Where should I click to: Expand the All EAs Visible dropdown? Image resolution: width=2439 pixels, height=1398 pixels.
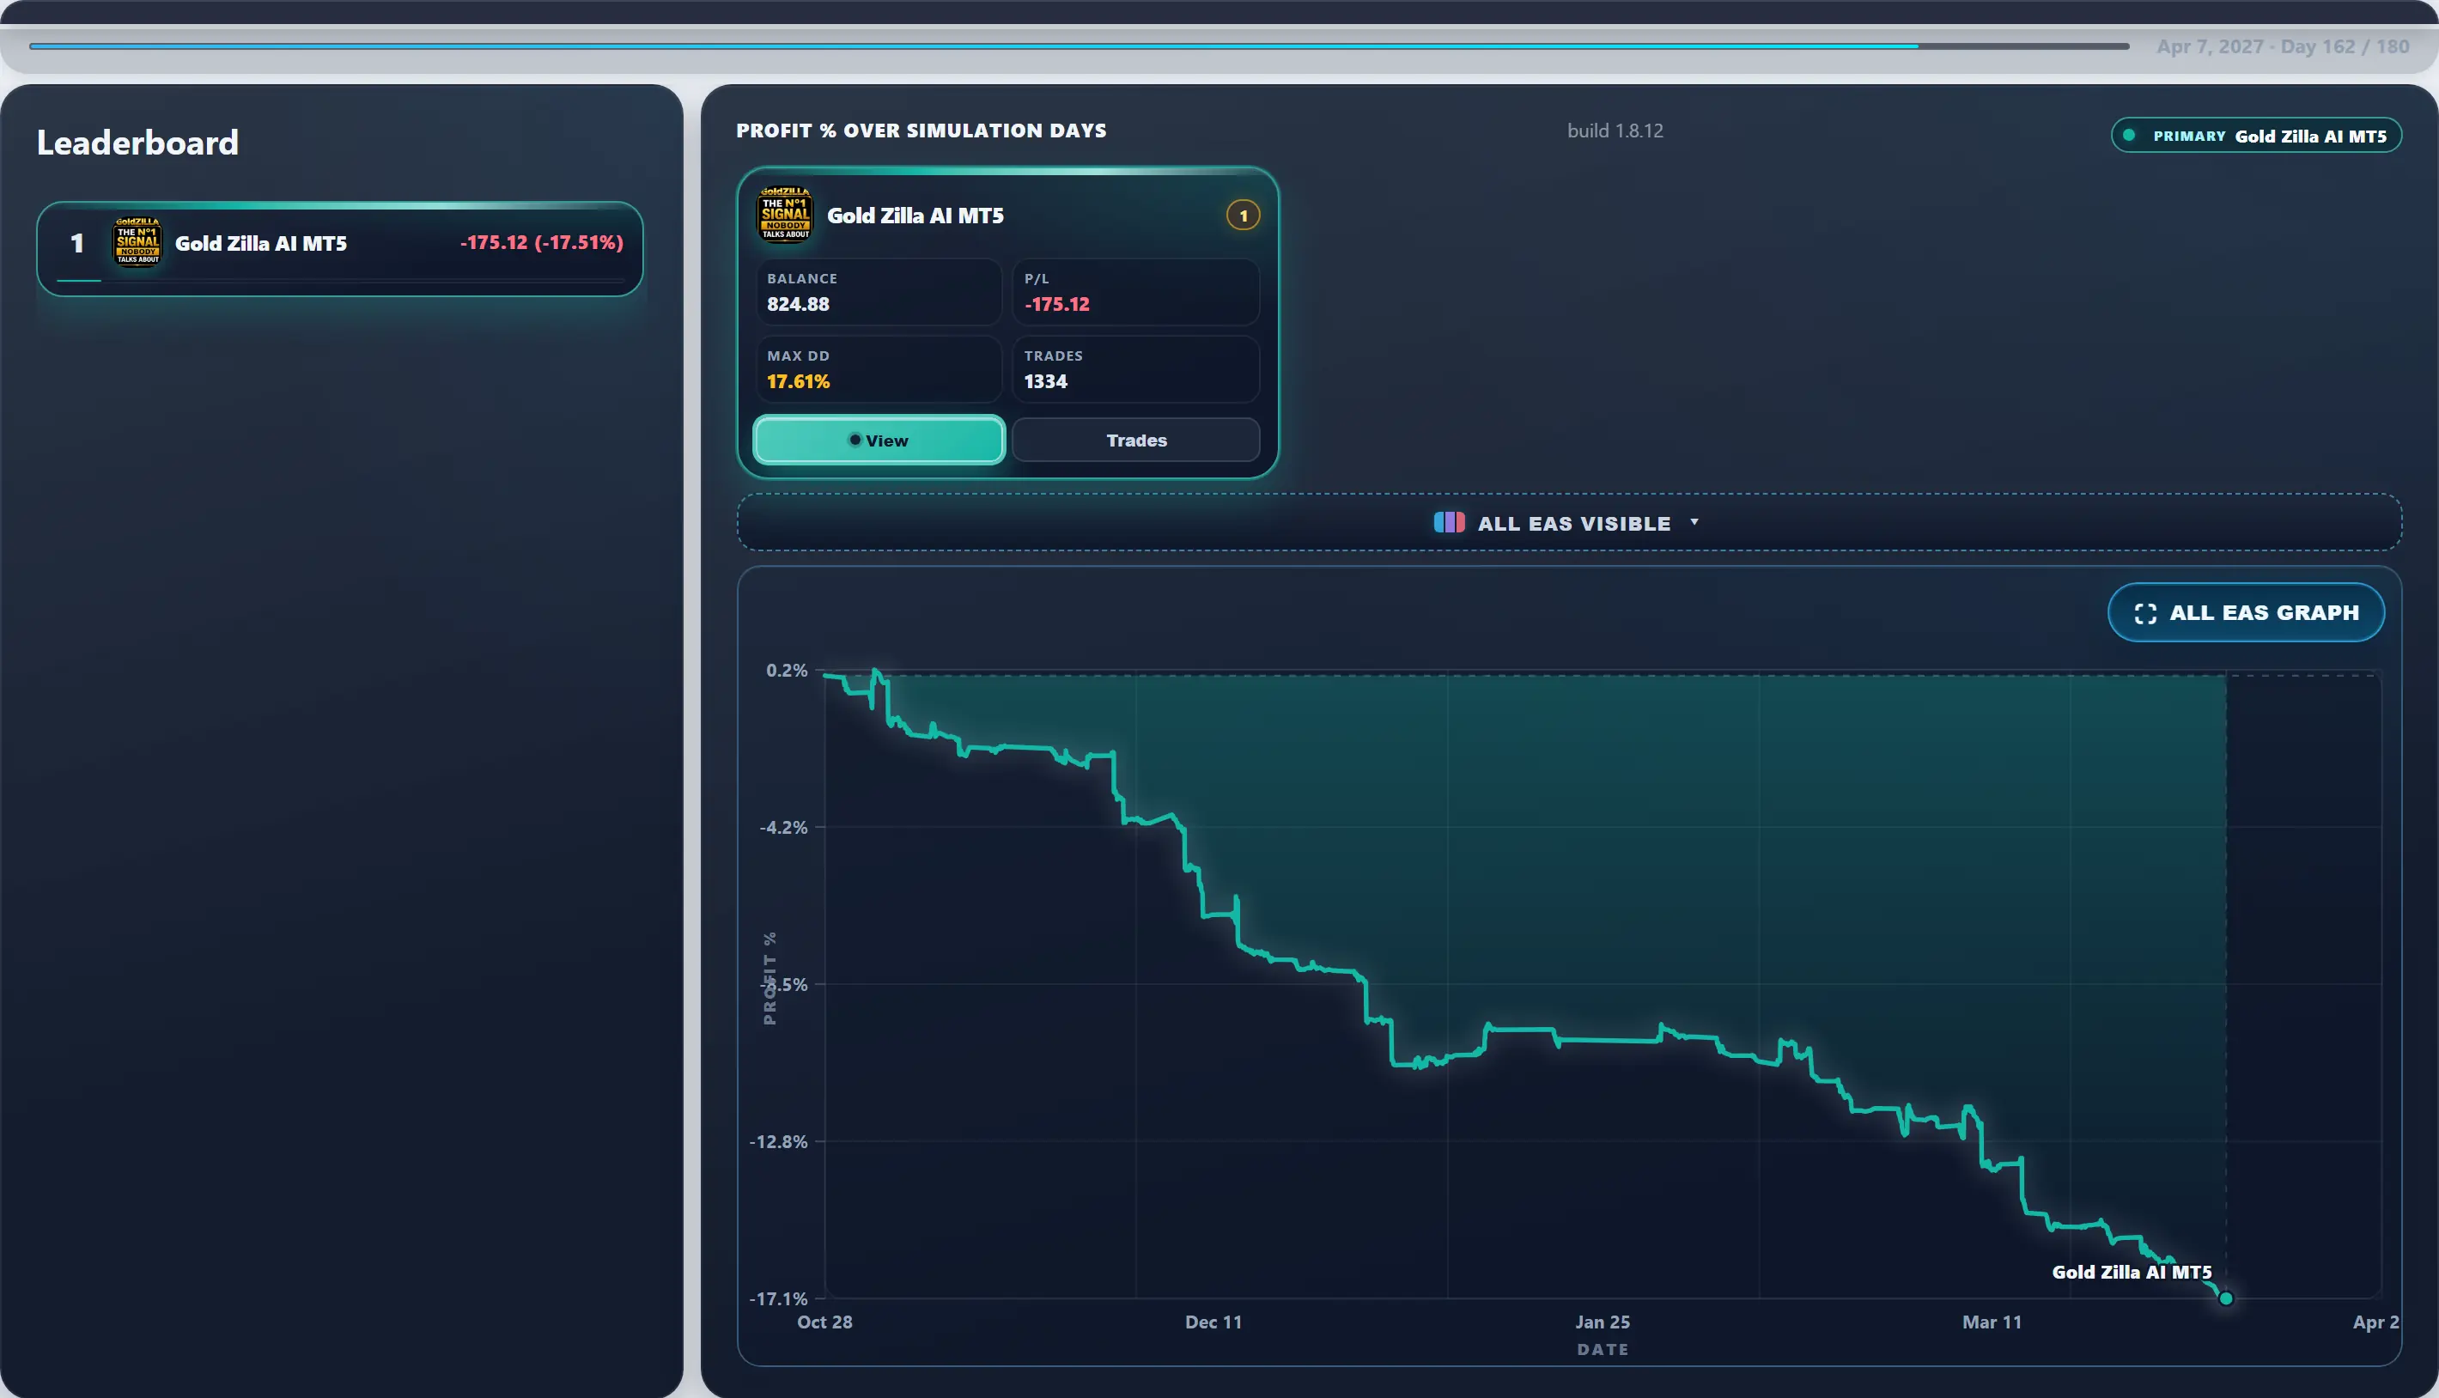(1569, 522)
